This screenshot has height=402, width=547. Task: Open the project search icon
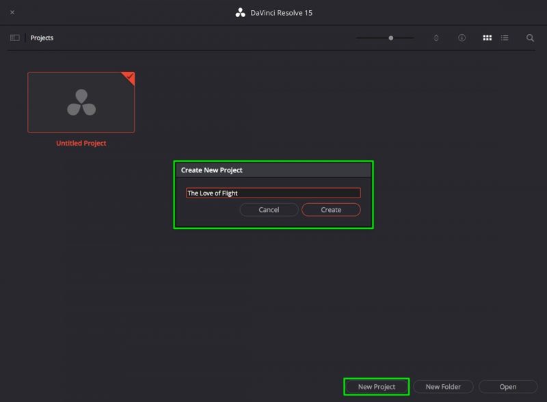pos(530,38)
